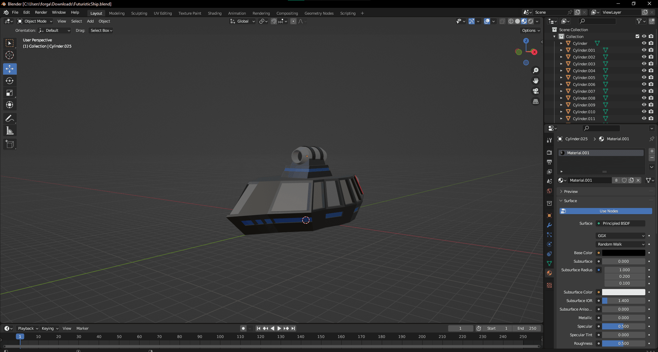Open the Physics properties tab
The width and height of the screenshot is (658, 352).
click(x=549, y=244)
